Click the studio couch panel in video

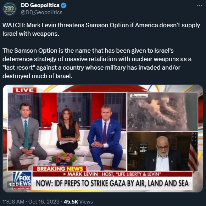point(67,132)
